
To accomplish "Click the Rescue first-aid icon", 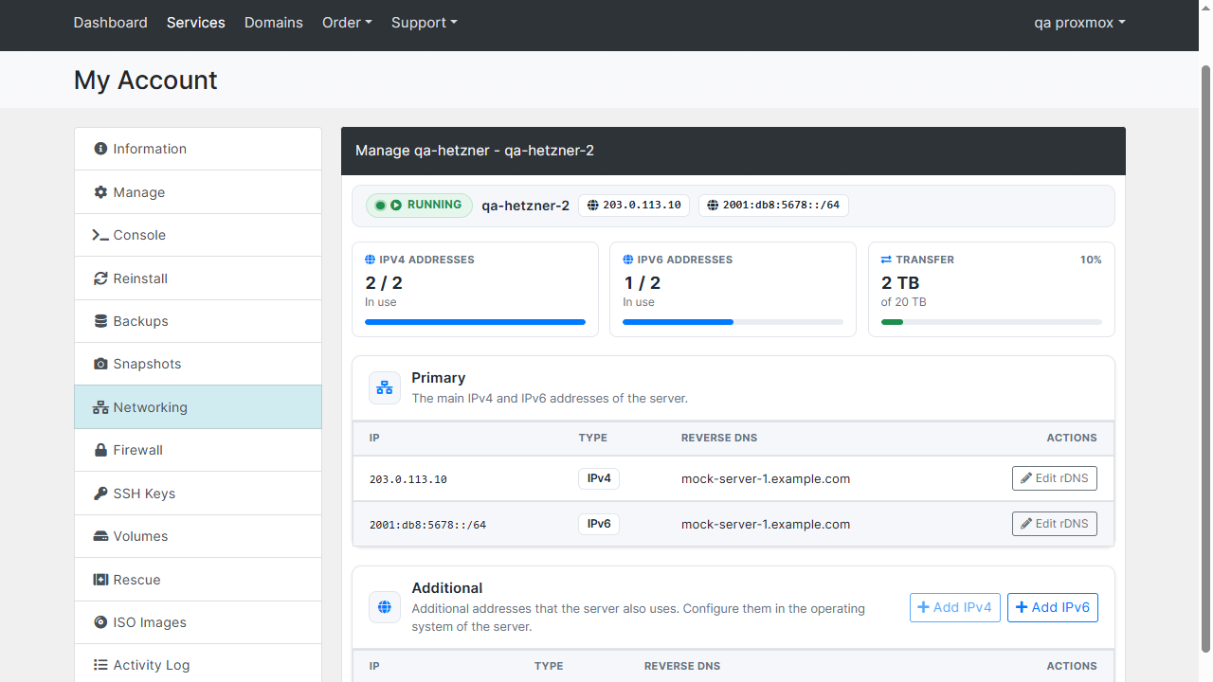I will [100, 580].
